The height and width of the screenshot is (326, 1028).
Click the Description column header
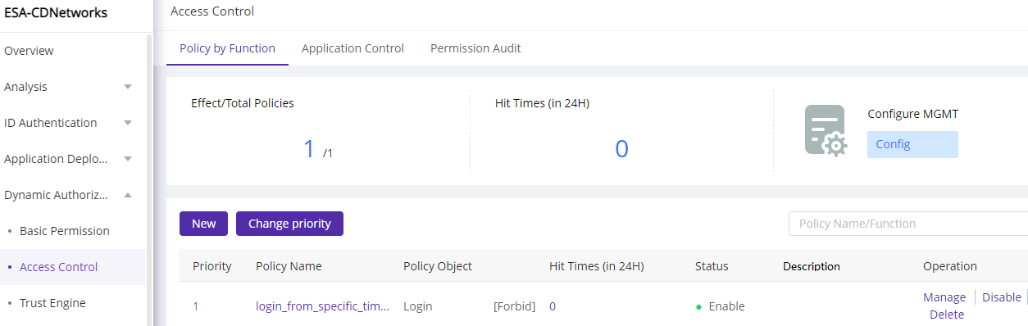click(812, 266)
